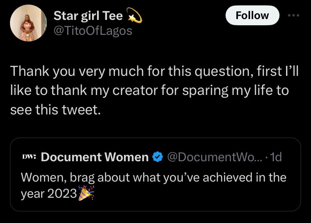Click the "see this tweet." text line

point(55,110)
